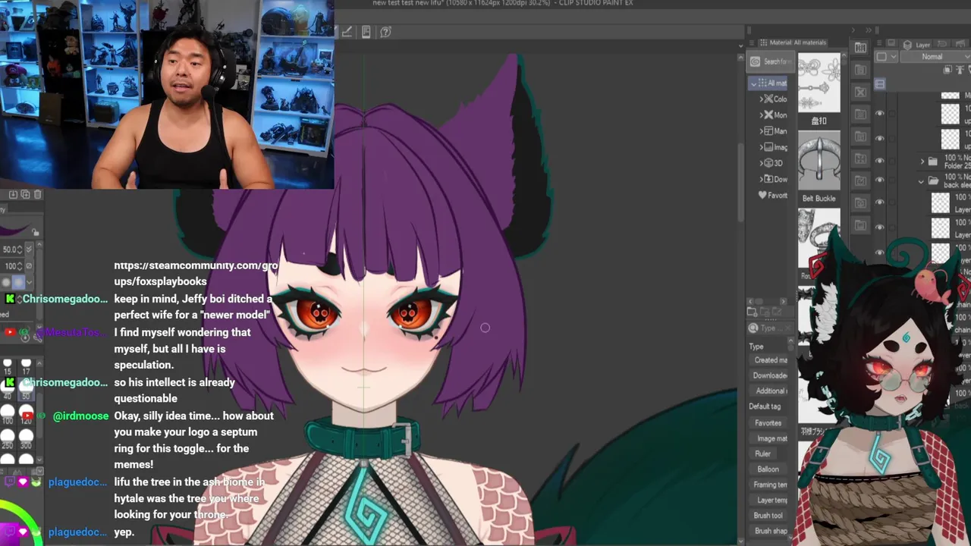Click the eighth material palette dock icon

pos(860,202)
